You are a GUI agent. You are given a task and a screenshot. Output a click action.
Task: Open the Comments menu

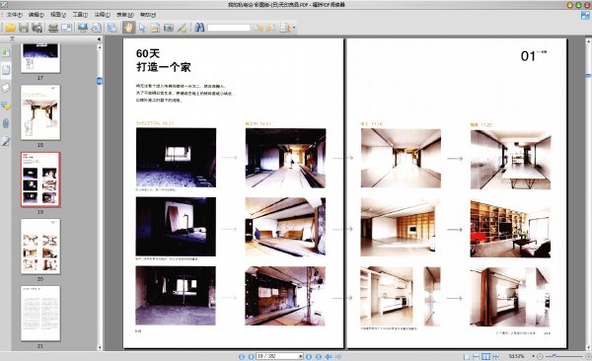click(102, 15)
